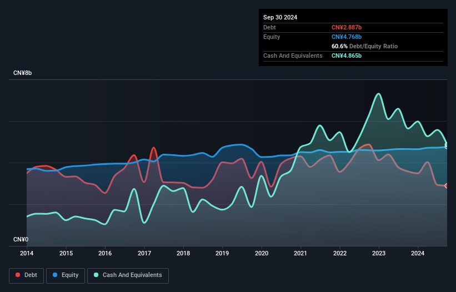Click the CN¥8b y-axis label
The image size is (456, 292).
22,73
